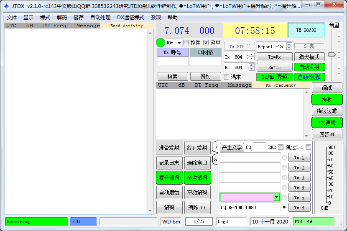Uncheck the 菜单 checkbox
347x231 pixels.
tap(206, 43)
